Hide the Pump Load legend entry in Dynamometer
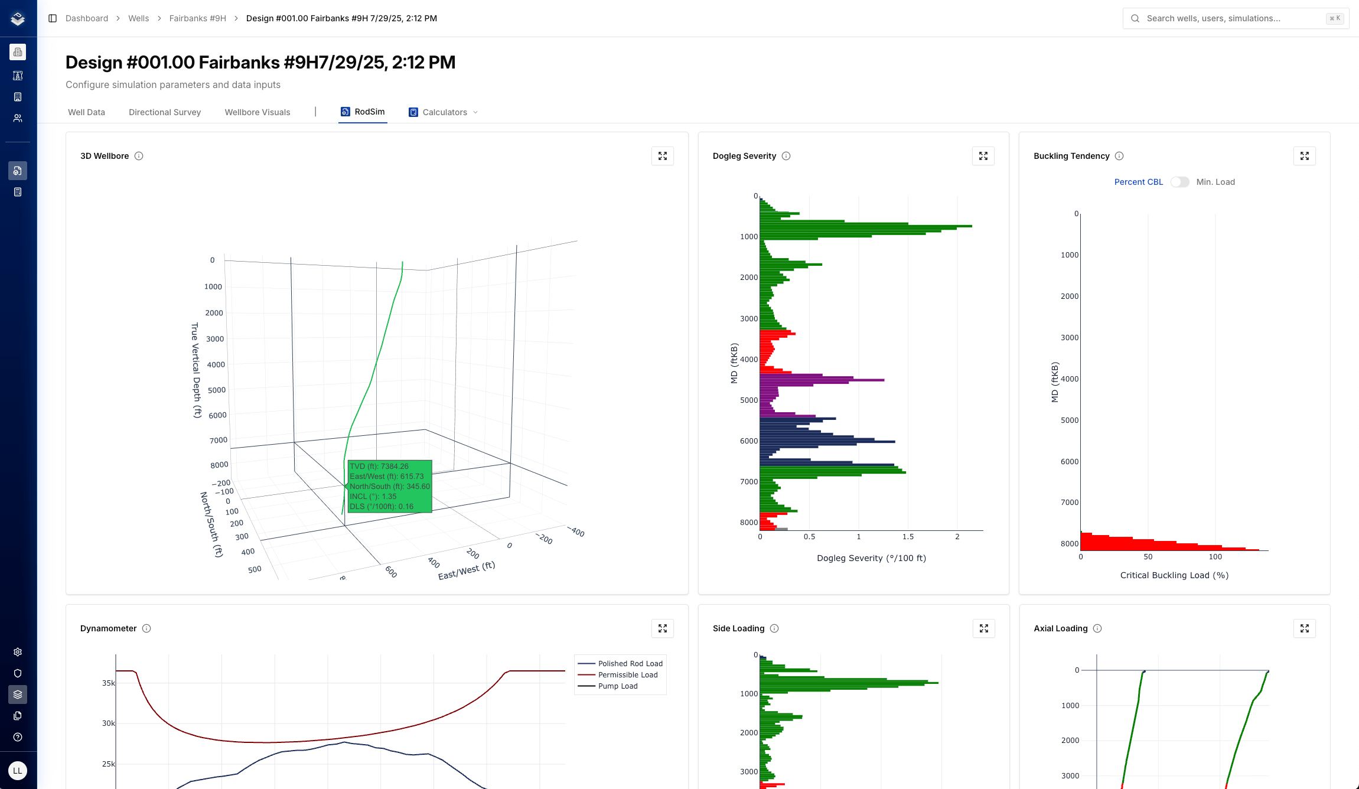 pyautogui.click(x=617, y=686)
